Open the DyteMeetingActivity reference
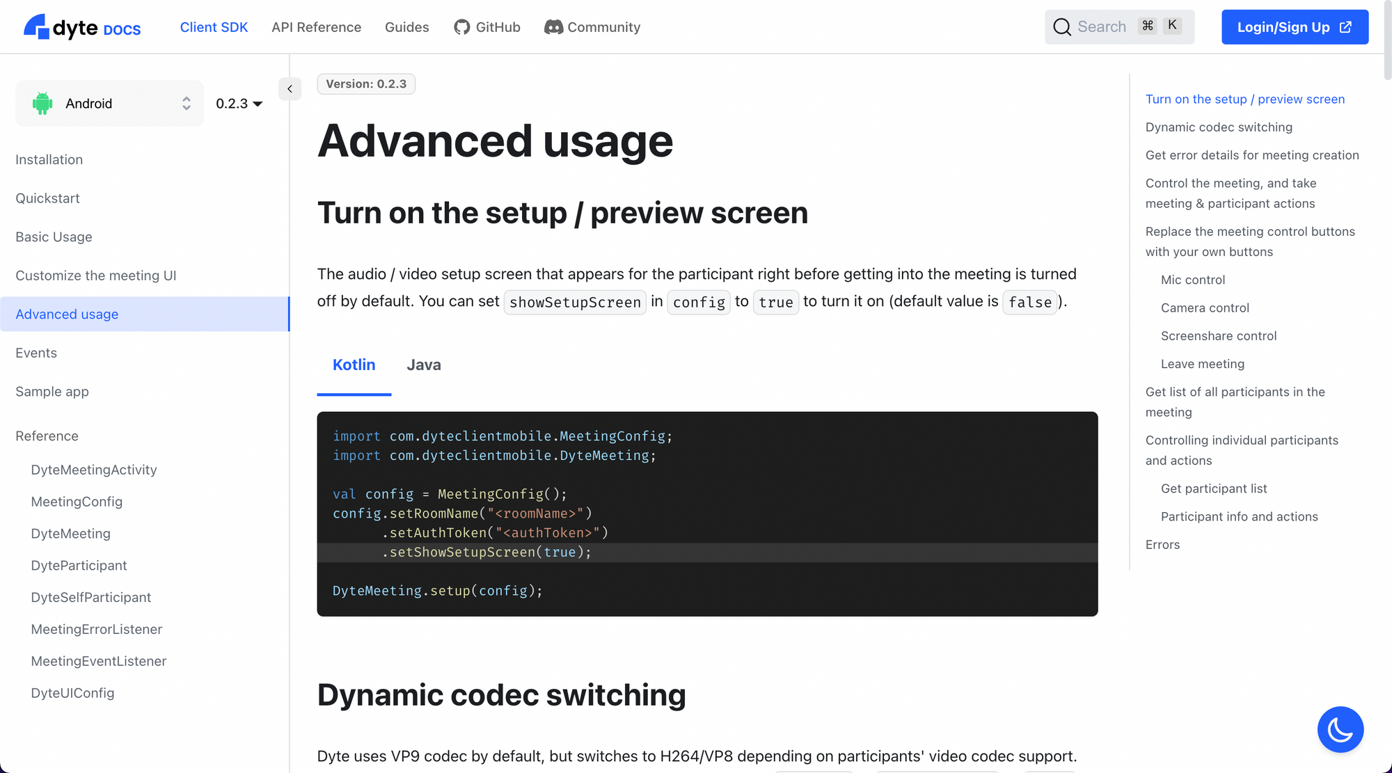 (x=93, y=470)
